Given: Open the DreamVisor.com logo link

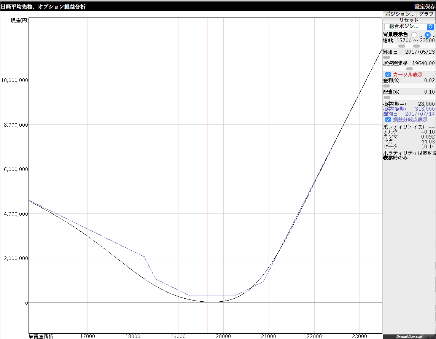Looking at the screenshot, I should [x=409, y=336].
